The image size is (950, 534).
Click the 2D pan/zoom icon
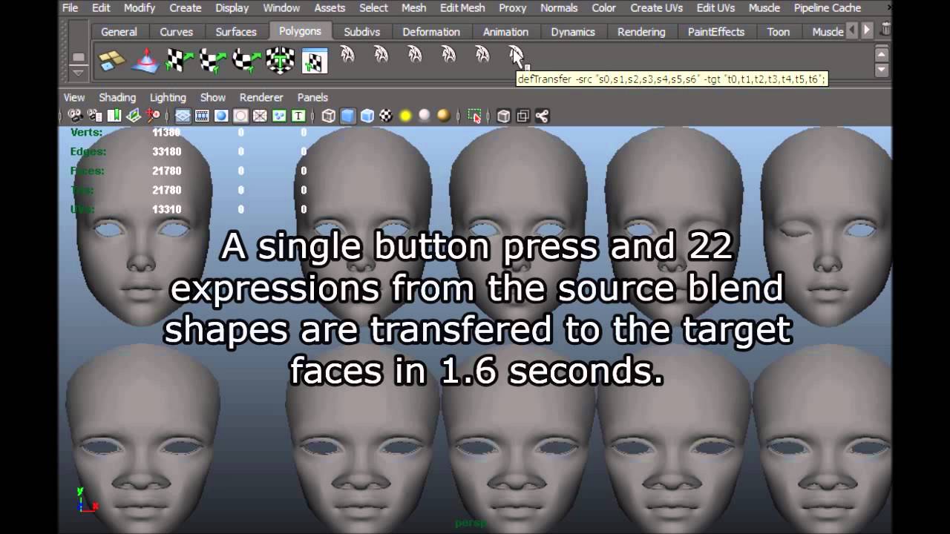point(153,116)
